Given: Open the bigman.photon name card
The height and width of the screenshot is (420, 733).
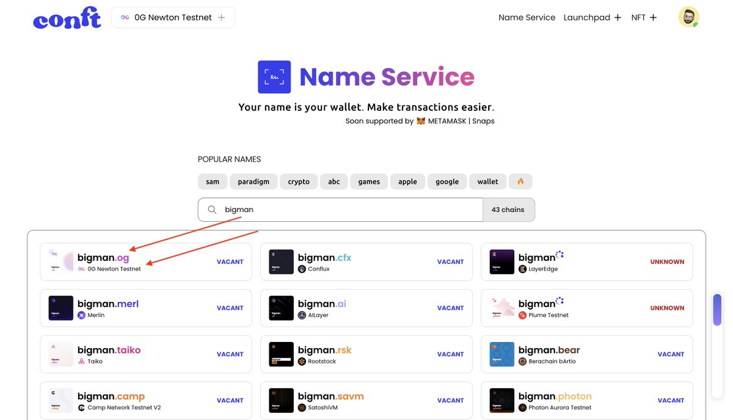Looking at the screenshot, I should point(587,400).
